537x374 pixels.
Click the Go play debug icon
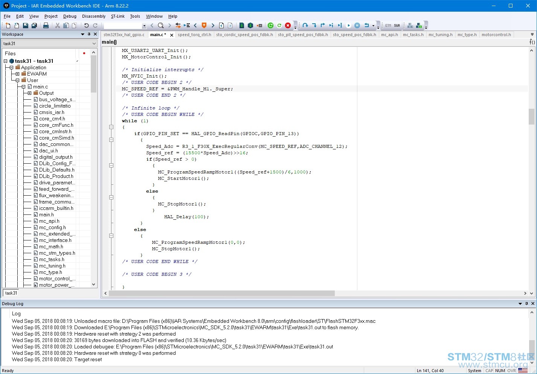pos(349,26)
